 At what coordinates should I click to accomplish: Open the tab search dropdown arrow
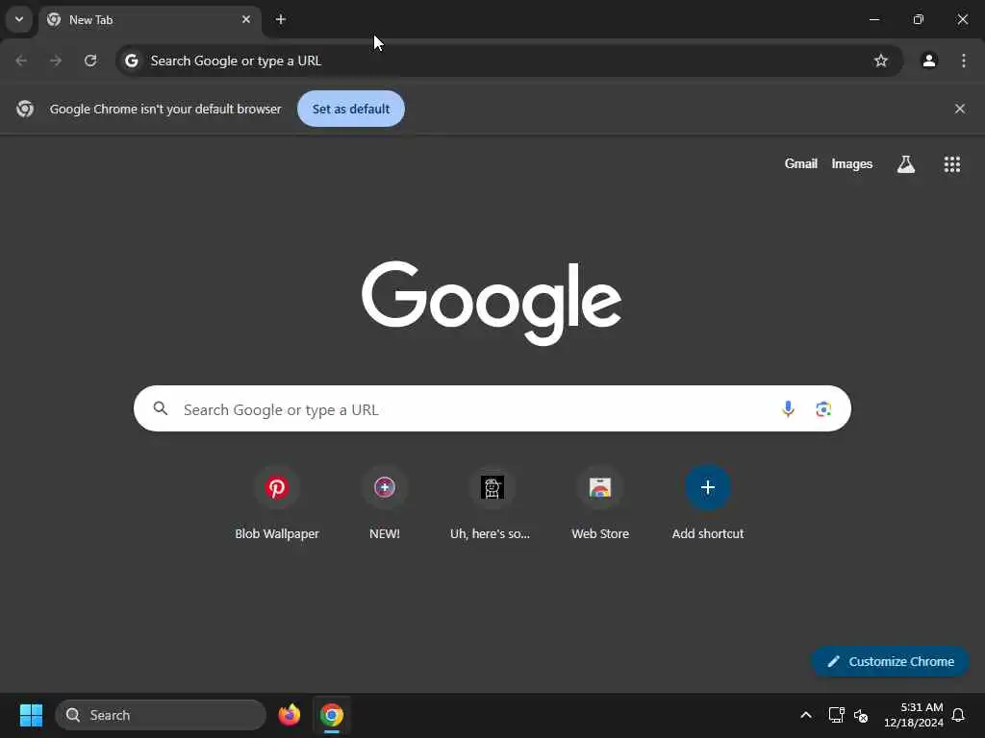click(19, 19)
